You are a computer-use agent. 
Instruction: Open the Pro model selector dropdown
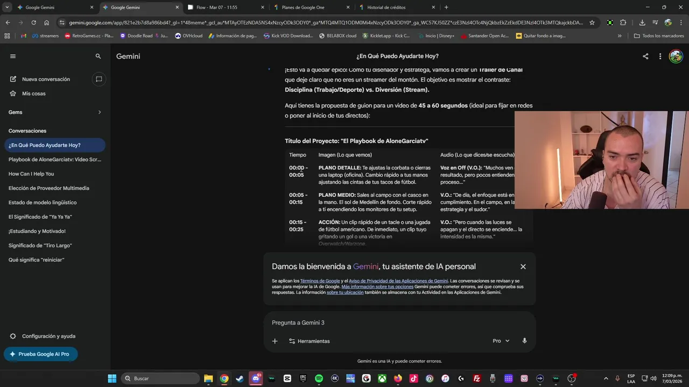pos(501,341)
